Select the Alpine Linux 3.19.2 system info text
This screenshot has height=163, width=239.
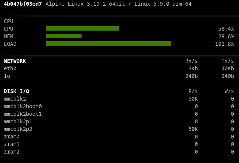click(118, 4)
